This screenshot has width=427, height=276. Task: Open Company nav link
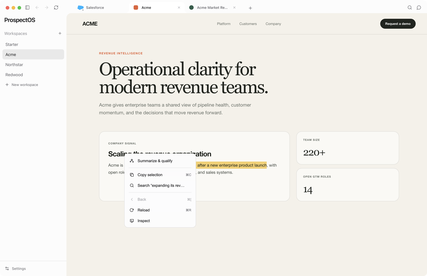[x=273, y=24]
